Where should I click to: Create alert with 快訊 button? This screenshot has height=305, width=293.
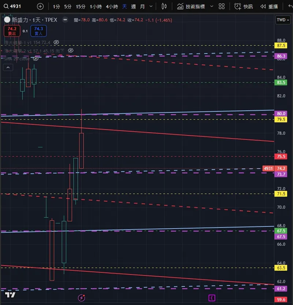tap(244, 7)
